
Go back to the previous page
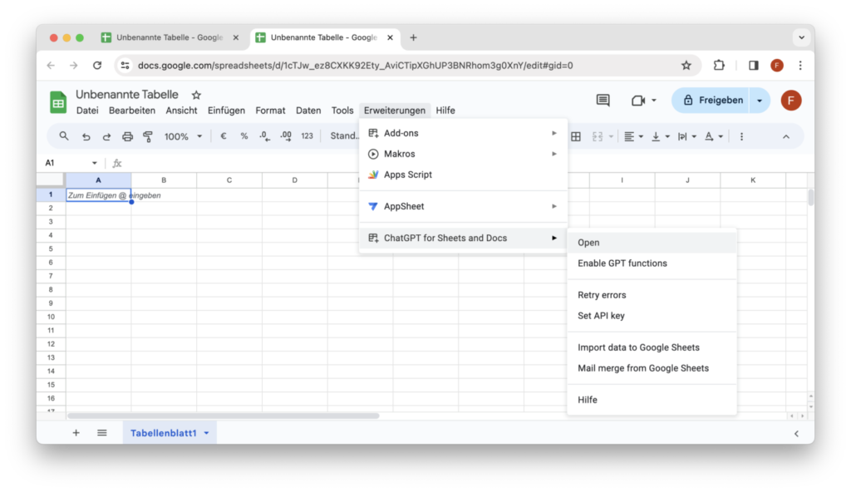click(51, 66)
